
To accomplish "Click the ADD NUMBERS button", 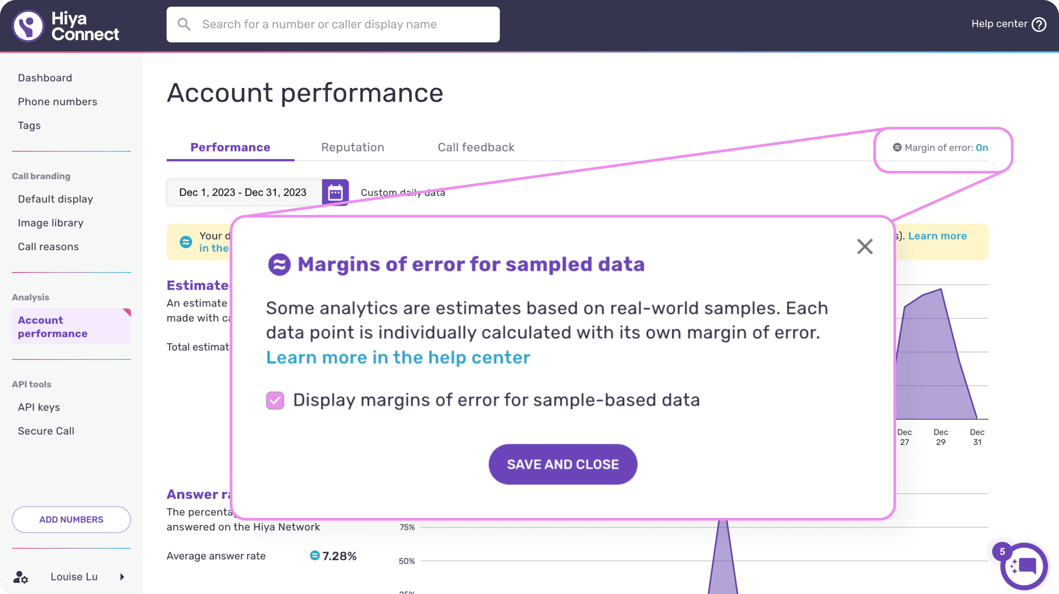I will 71,519.
